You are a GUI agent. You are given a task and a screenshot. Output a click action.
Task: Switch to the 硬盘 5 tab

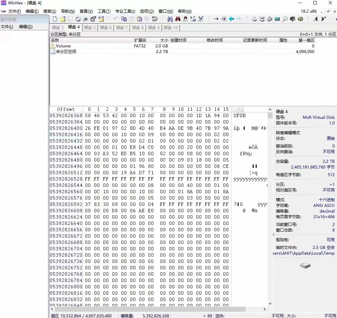[90, 27]
